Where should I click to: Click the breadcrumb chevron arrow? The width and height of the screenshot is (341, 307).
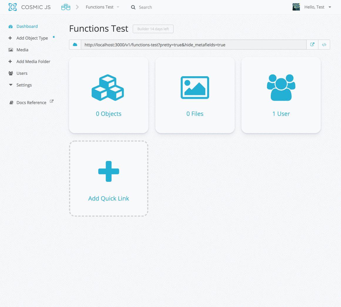pos(77,7)
